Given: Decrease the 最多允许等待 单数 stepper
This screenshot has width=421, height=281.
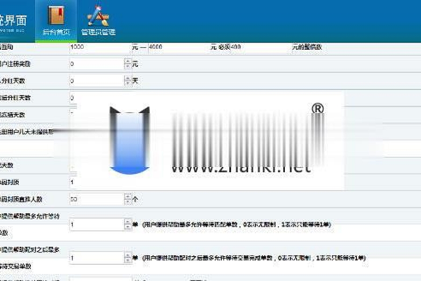Looking at the screenshot, I should click(128, 227).
